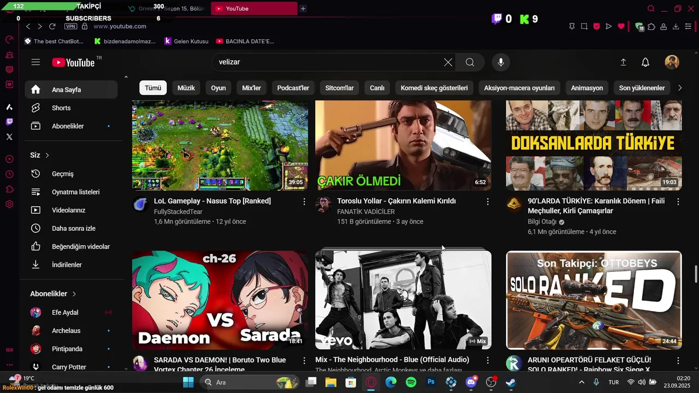
Task: Expand the Siz section
Action: (x=40, y=155)
